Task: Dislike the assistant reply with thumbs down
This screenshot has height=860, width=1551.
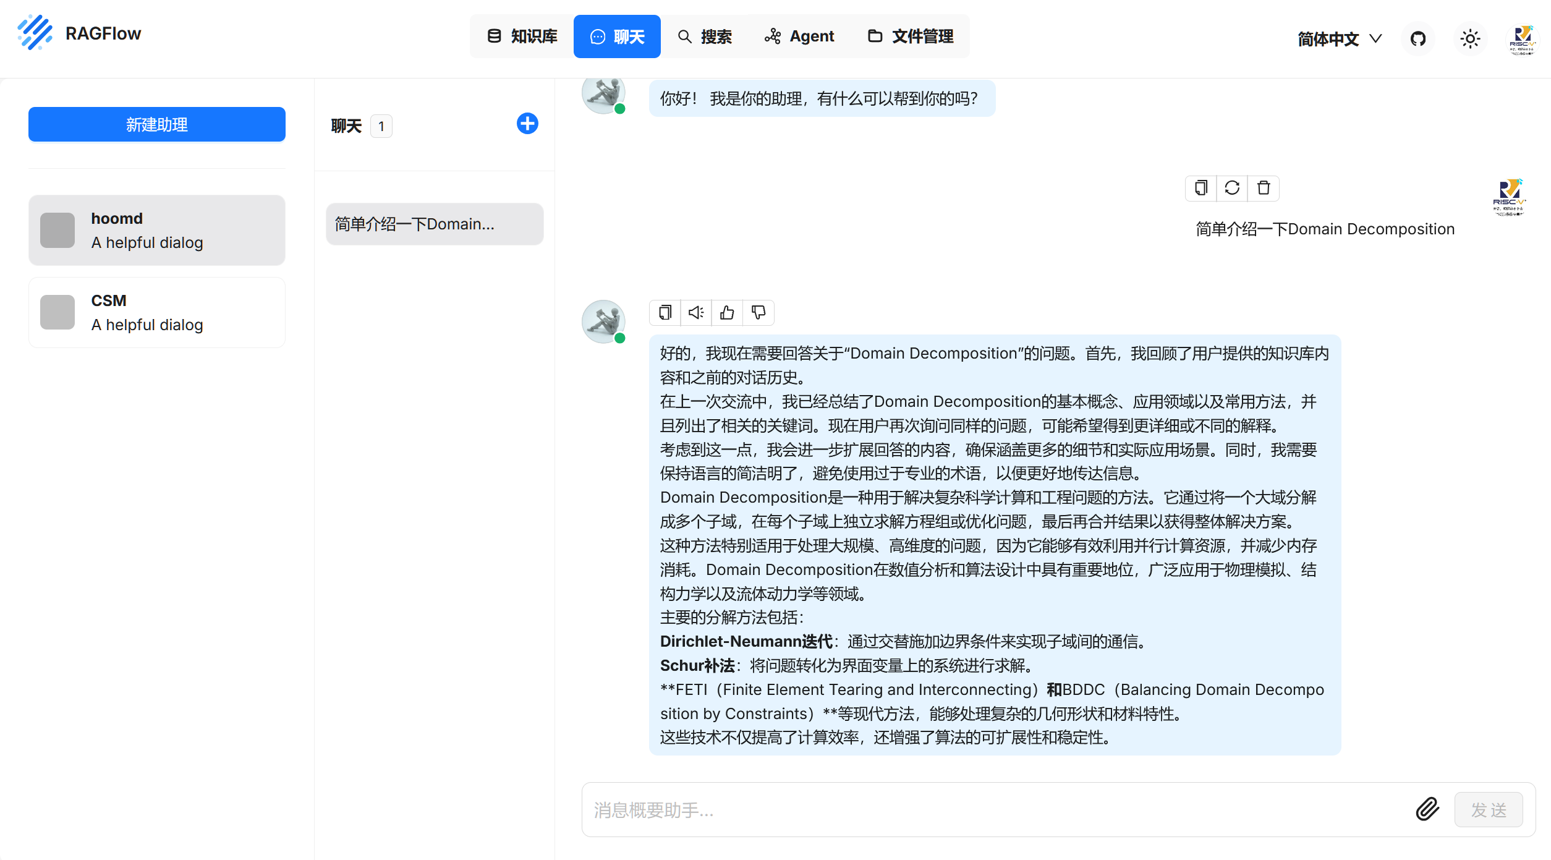Action: point(759,313)
